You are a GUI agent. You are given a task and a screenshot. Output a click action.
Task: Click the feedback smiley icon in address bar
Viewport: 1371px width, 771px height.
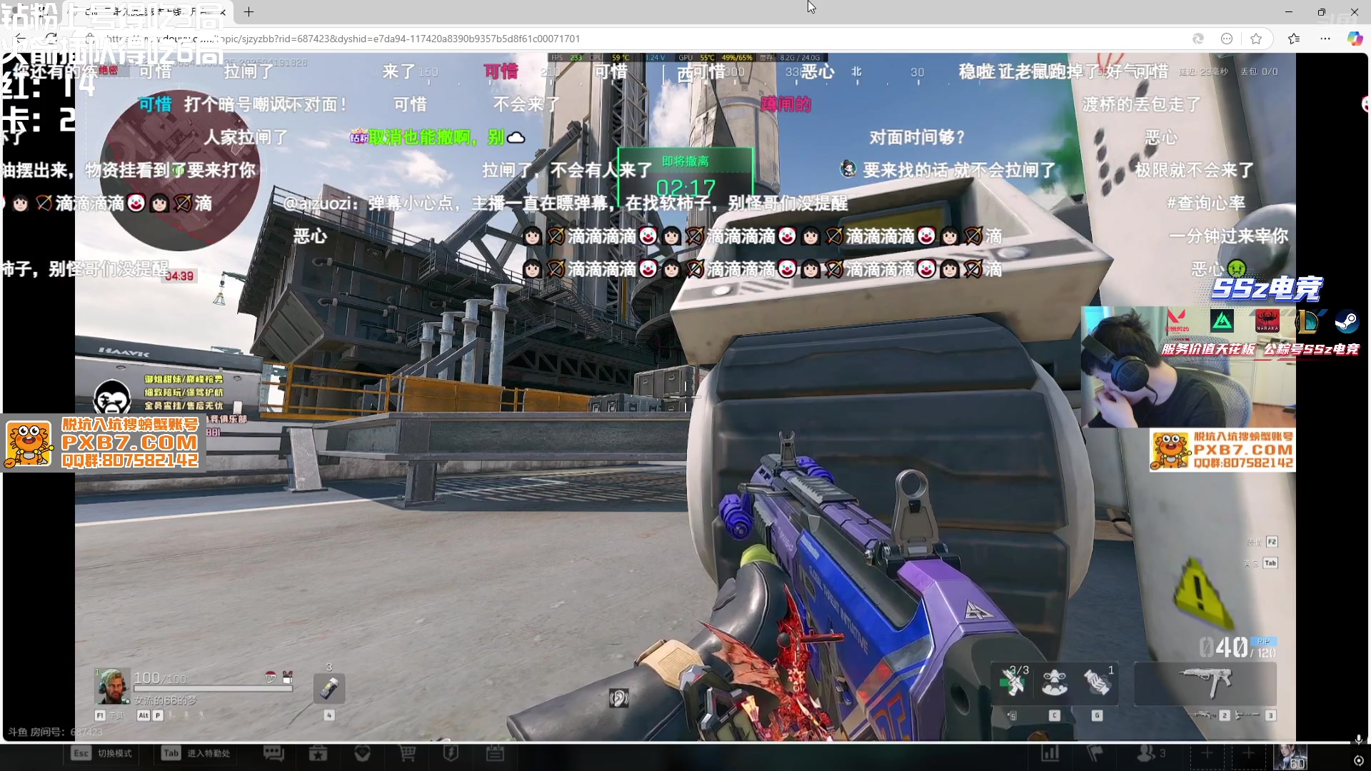coord(1227,39)
